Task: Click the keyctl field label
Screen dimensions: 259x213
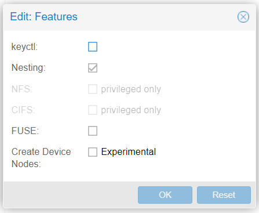Action: [24, 46]
